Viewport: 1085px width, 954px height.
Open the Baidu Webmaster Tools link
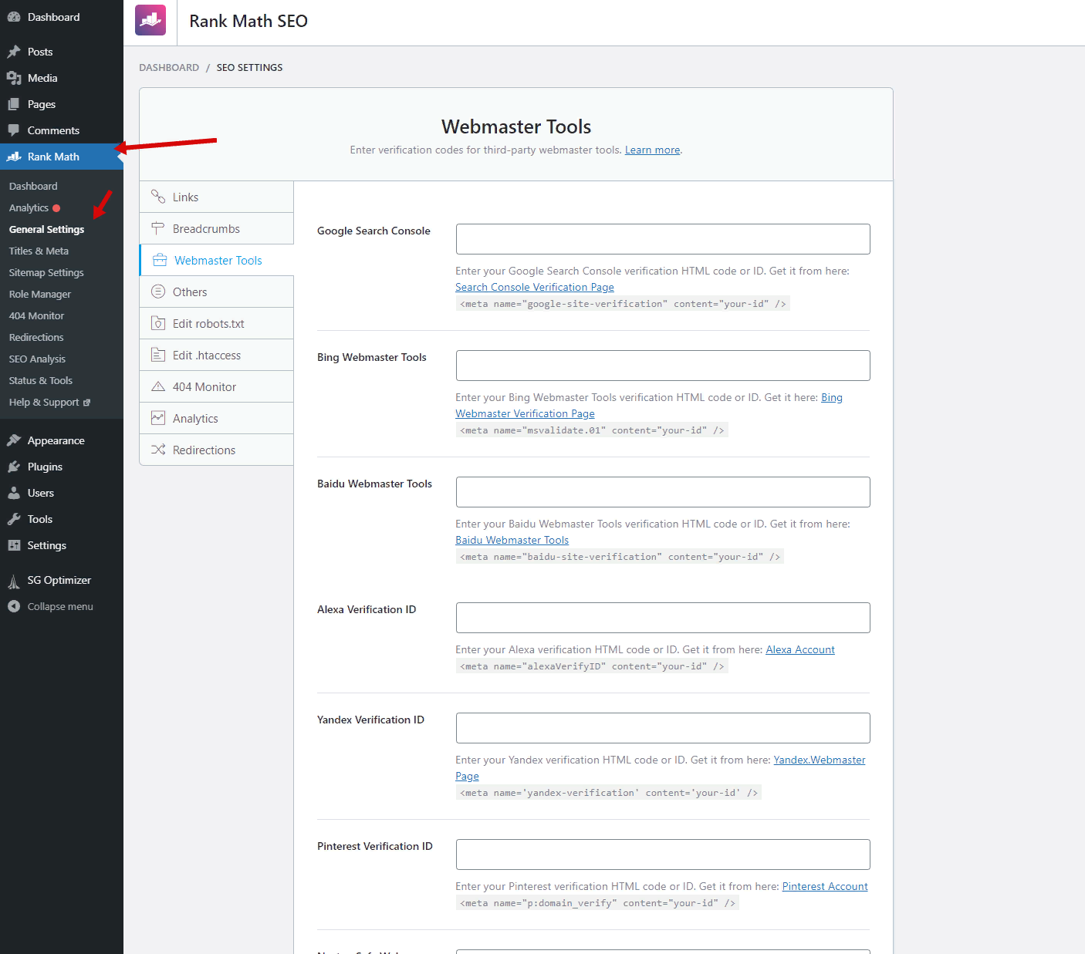(512, 540)
